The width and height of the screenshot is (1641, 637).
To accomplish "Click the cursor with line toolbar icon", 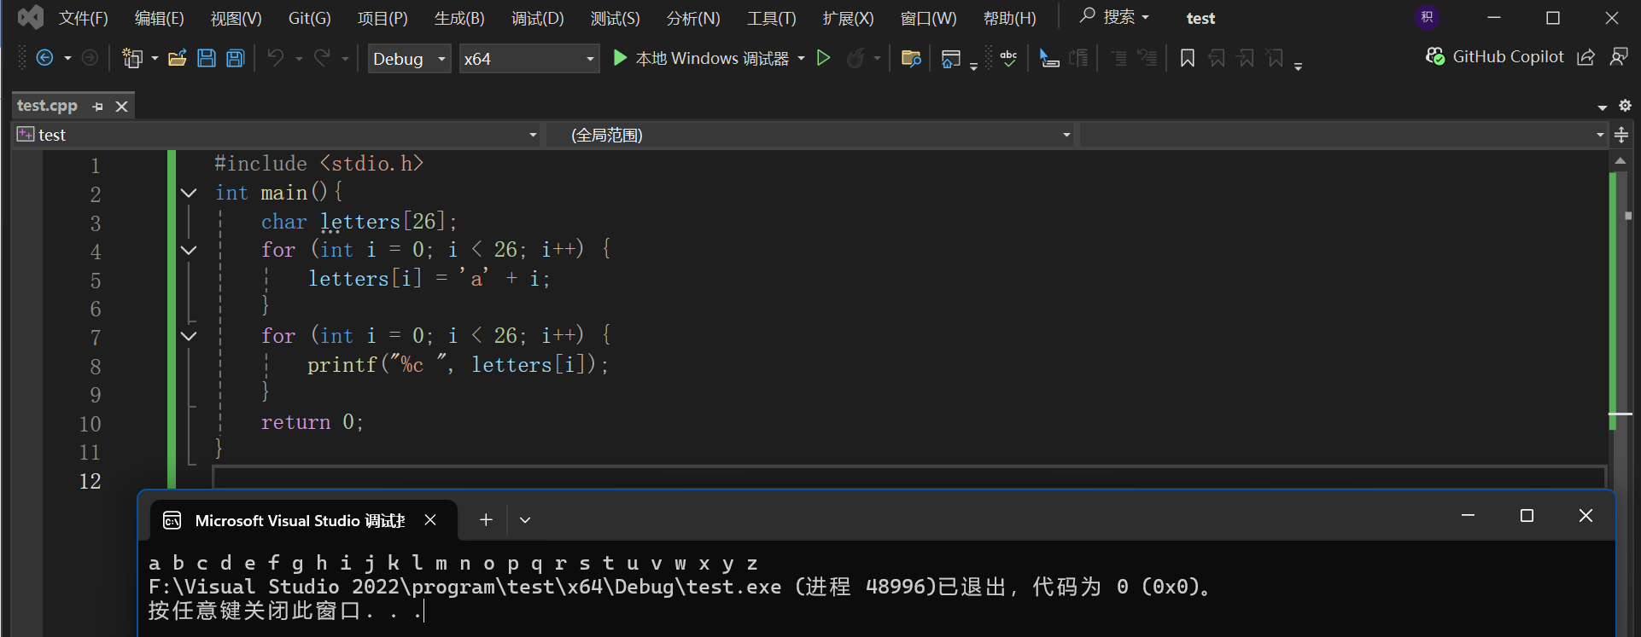I will [x=1049, y=58].
